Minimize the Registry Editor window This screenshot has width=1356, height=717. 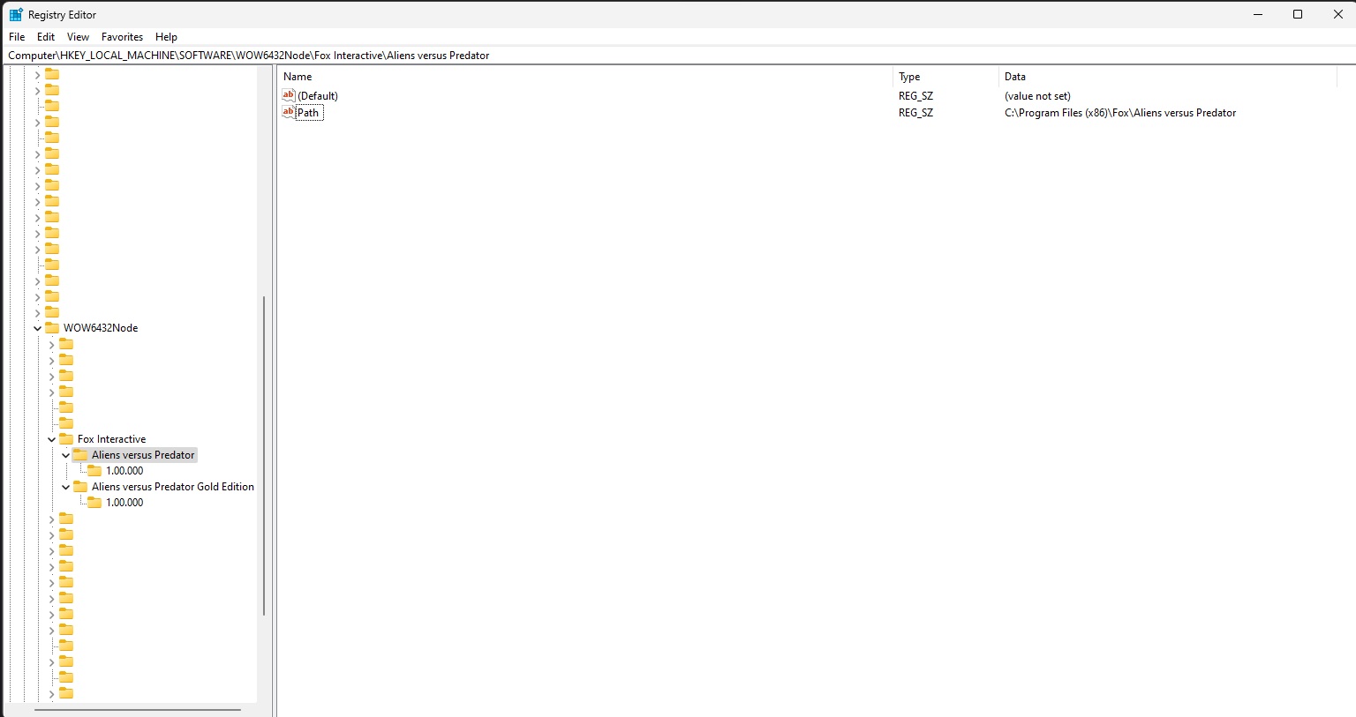(x=1257, y=14)
